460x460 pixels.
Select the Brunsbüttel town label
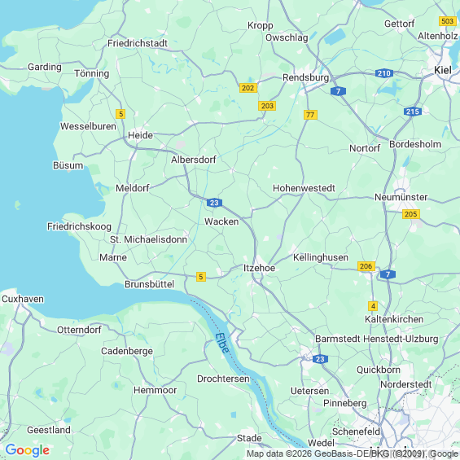tap(149, 284)
